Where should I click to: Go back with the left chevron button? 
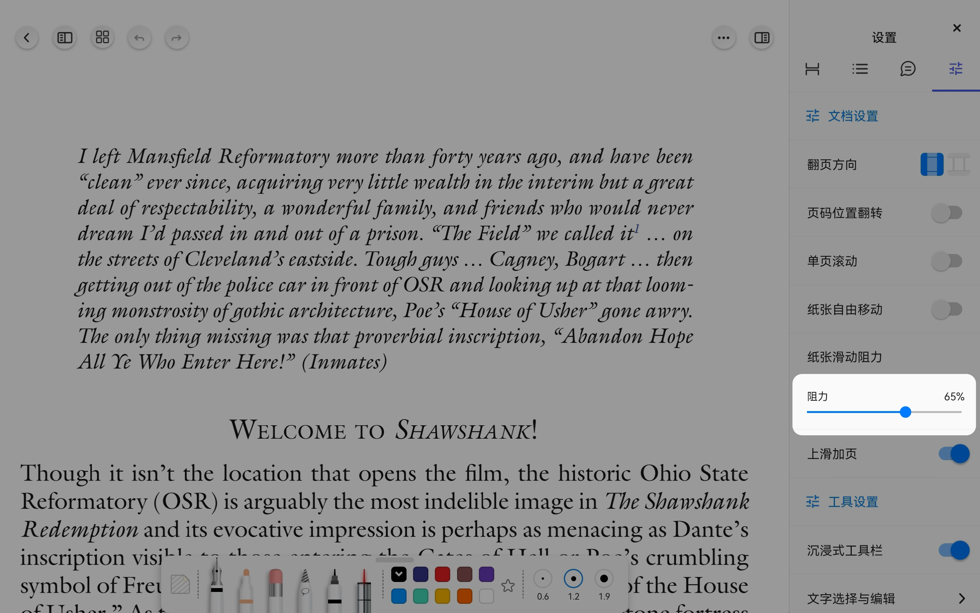pos(27,38)
